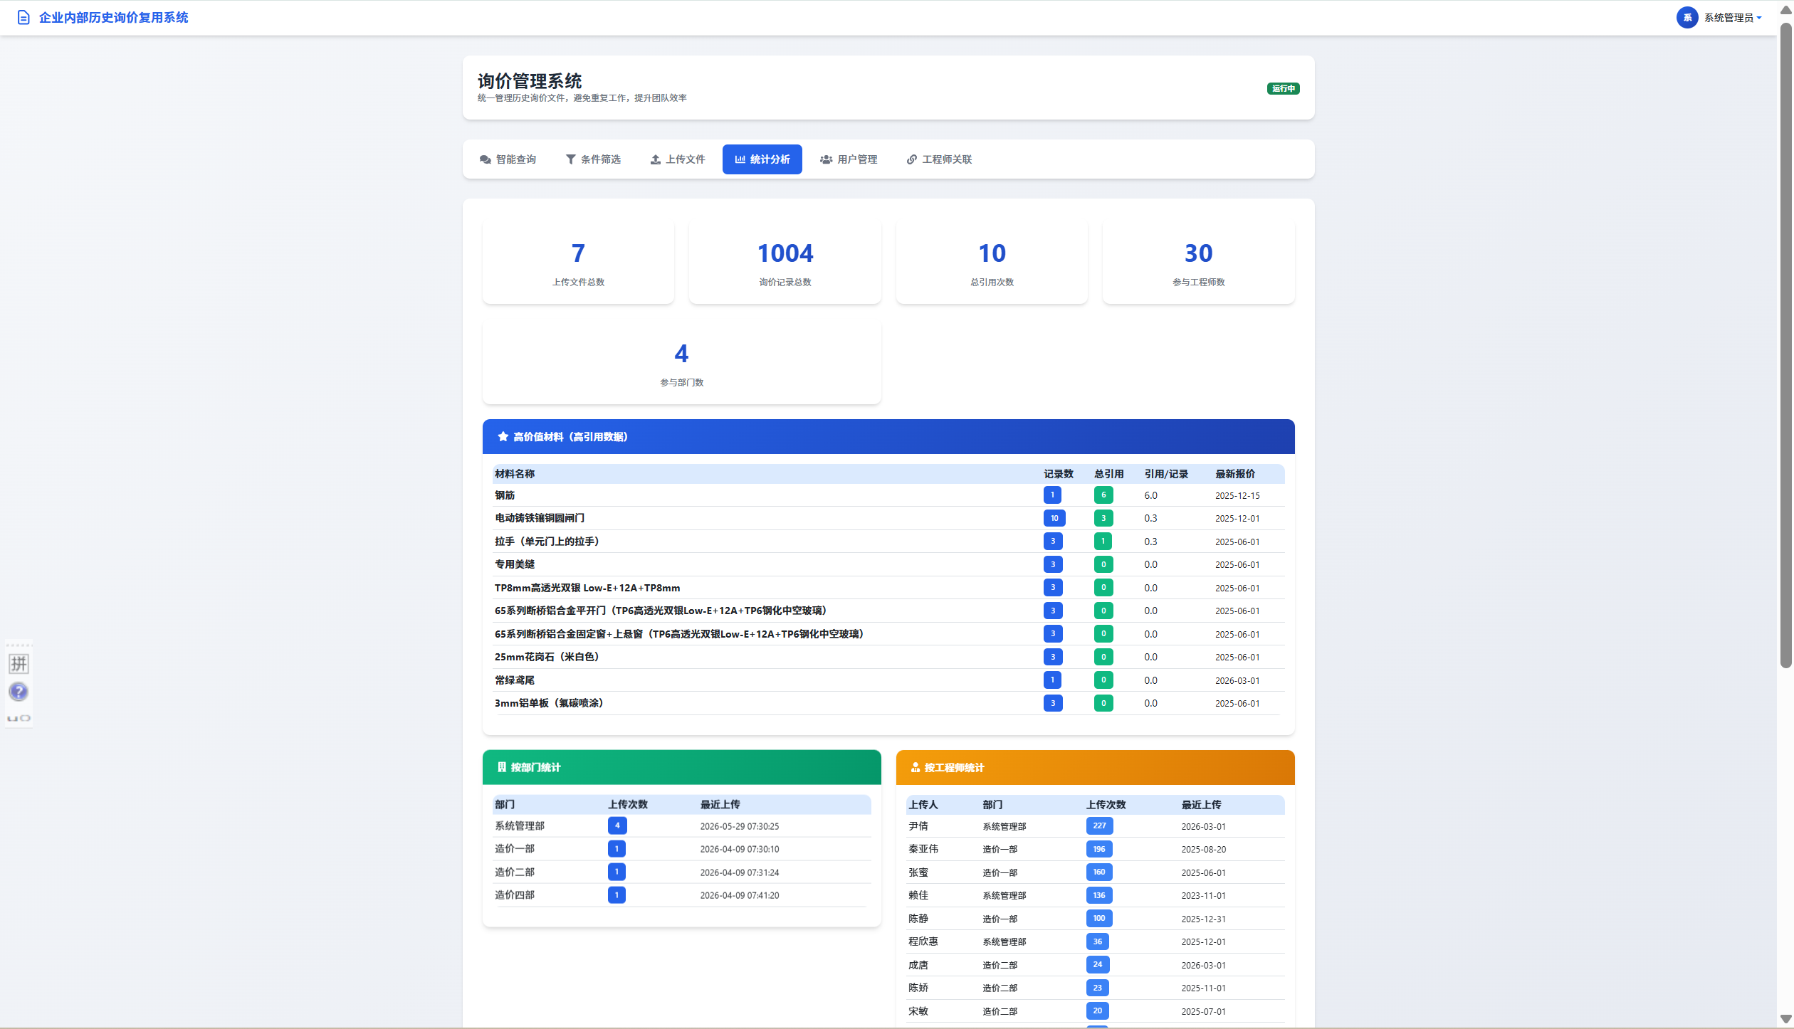
Task: Click the chat bubbles icon on 智能查询
Action: 486,159
